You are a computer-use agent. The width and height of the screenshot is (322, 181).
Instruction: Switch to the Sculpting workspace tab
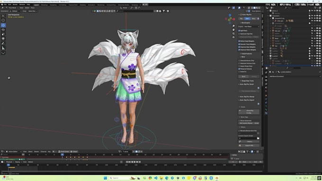53,5
